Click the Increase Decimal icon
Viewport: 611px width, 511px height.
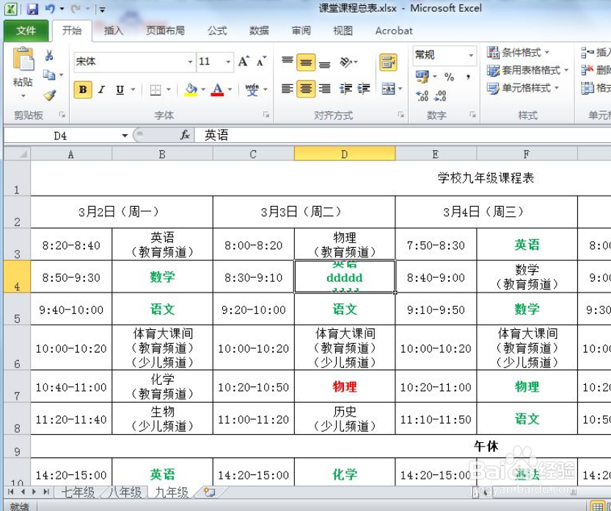coord(422,95)
